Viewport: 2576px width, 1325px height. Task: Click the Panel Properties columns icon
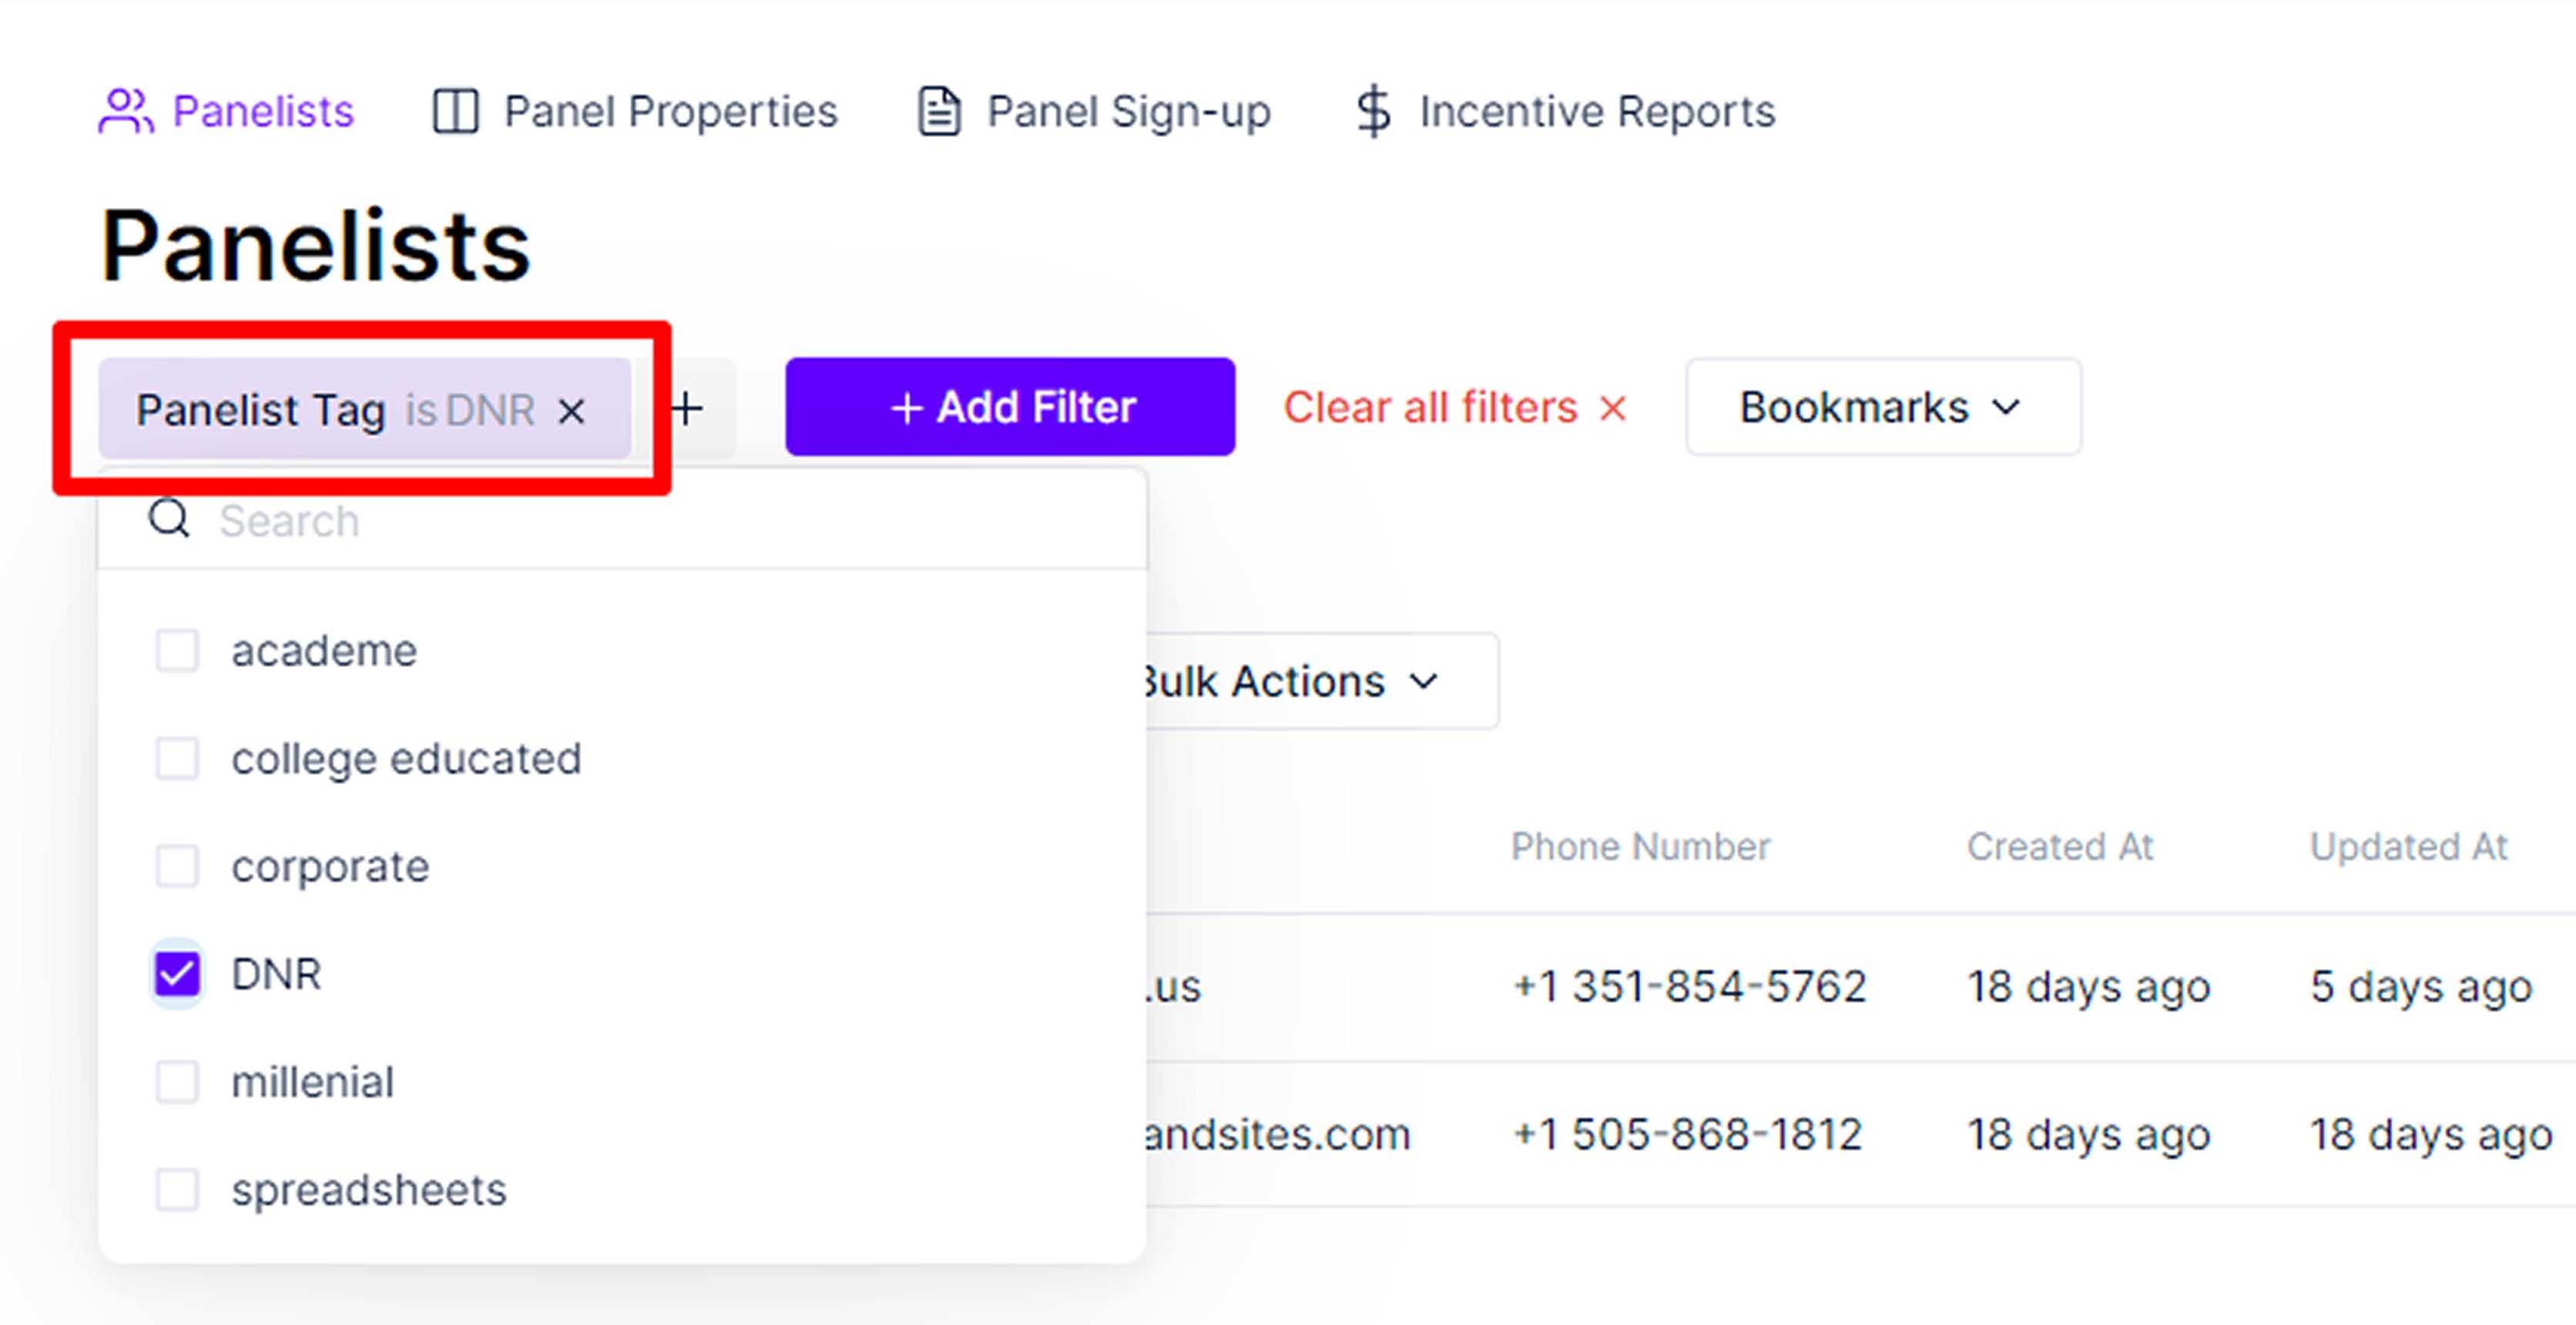(455, 111)
